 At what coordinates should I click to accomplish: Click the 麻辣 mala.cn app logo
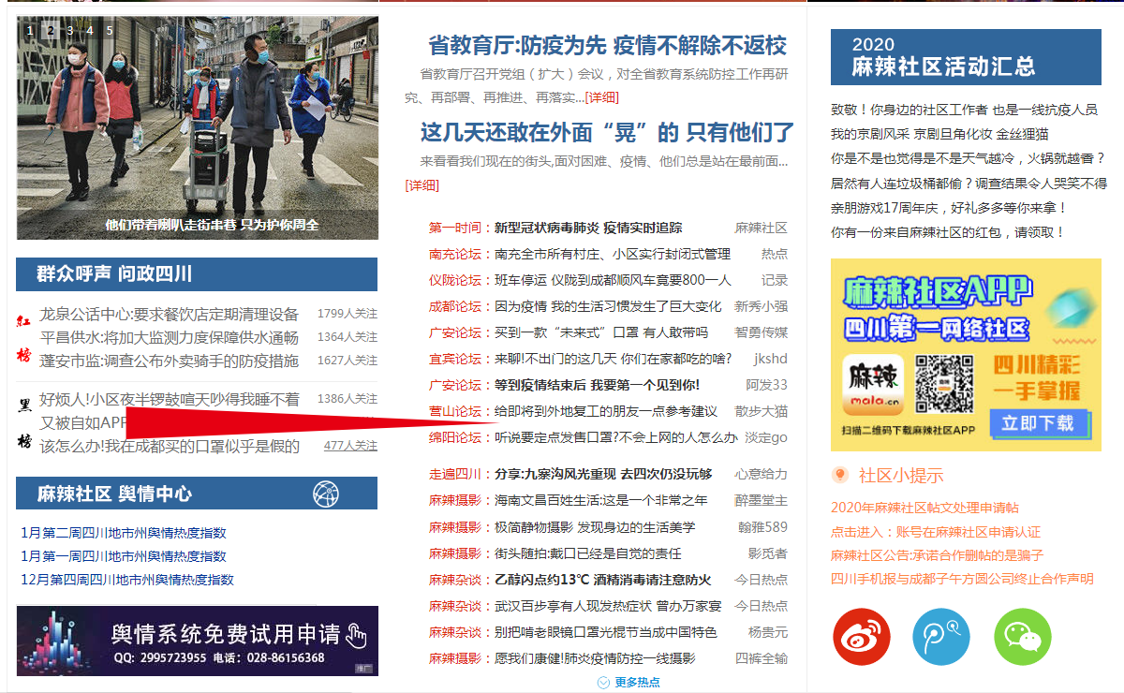tap(874, 385)
